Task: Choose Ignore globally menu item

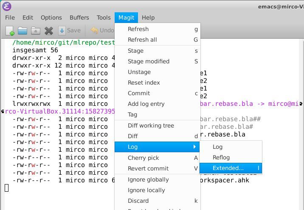Action: coord(158,179)
